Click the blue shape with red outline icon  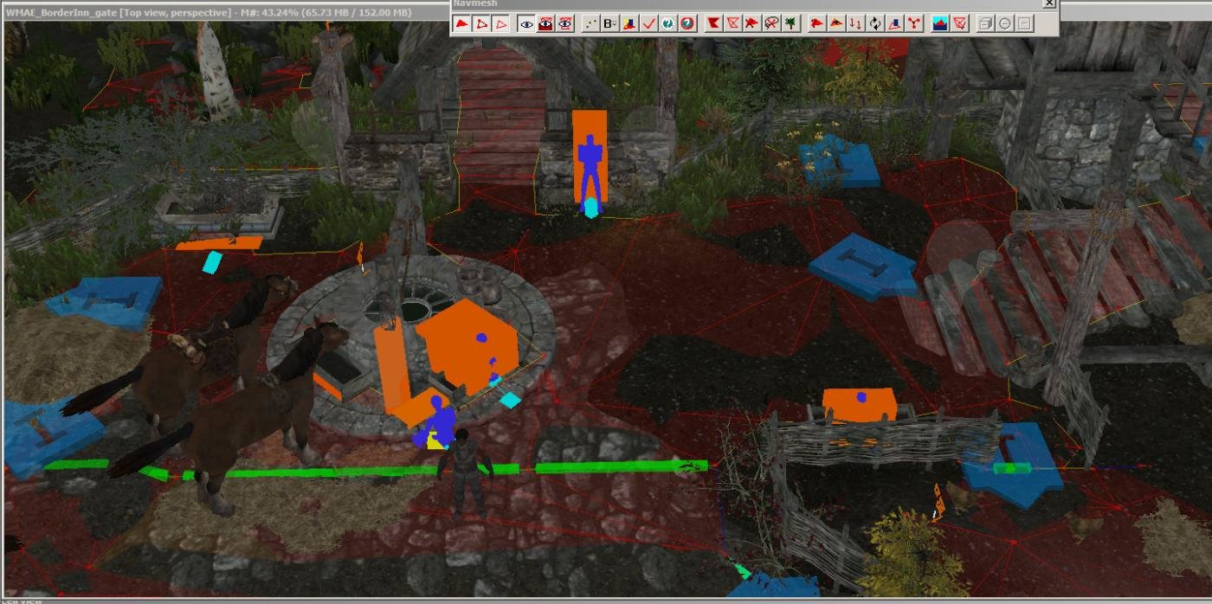[894, 24]
